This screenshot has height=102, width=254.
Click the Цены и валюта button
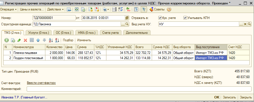pos(32,10)
